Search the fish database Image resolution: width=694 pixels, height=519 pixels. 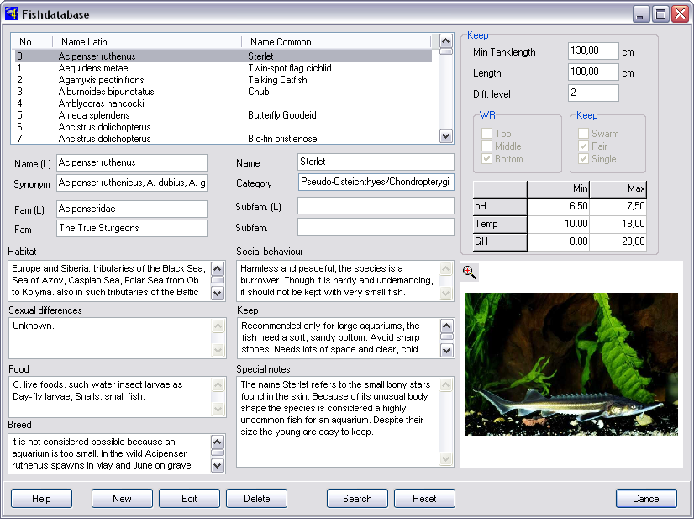point(357,498)
